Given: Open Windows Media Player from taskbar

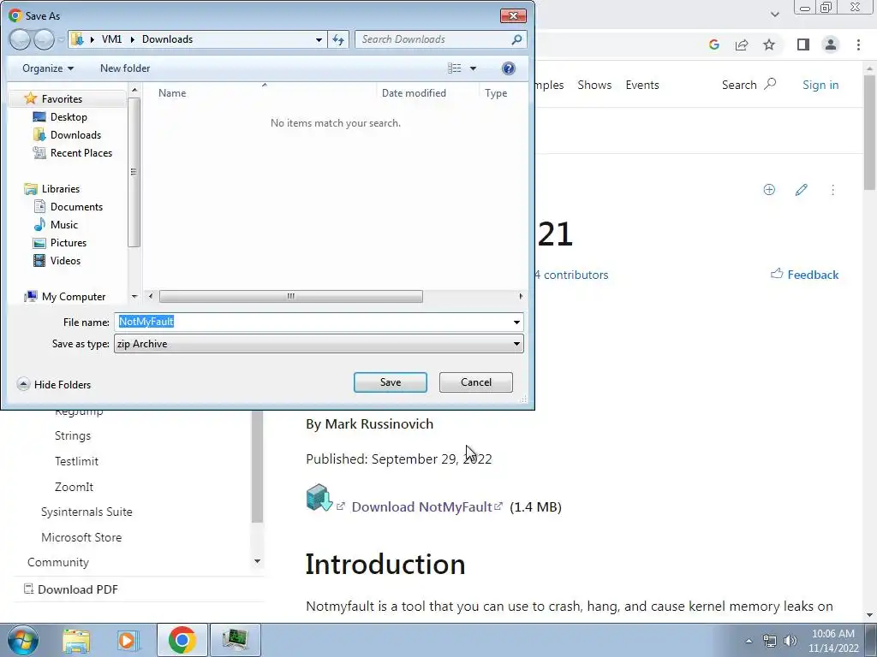Looking at the screenshot, I should coord(127,640).
